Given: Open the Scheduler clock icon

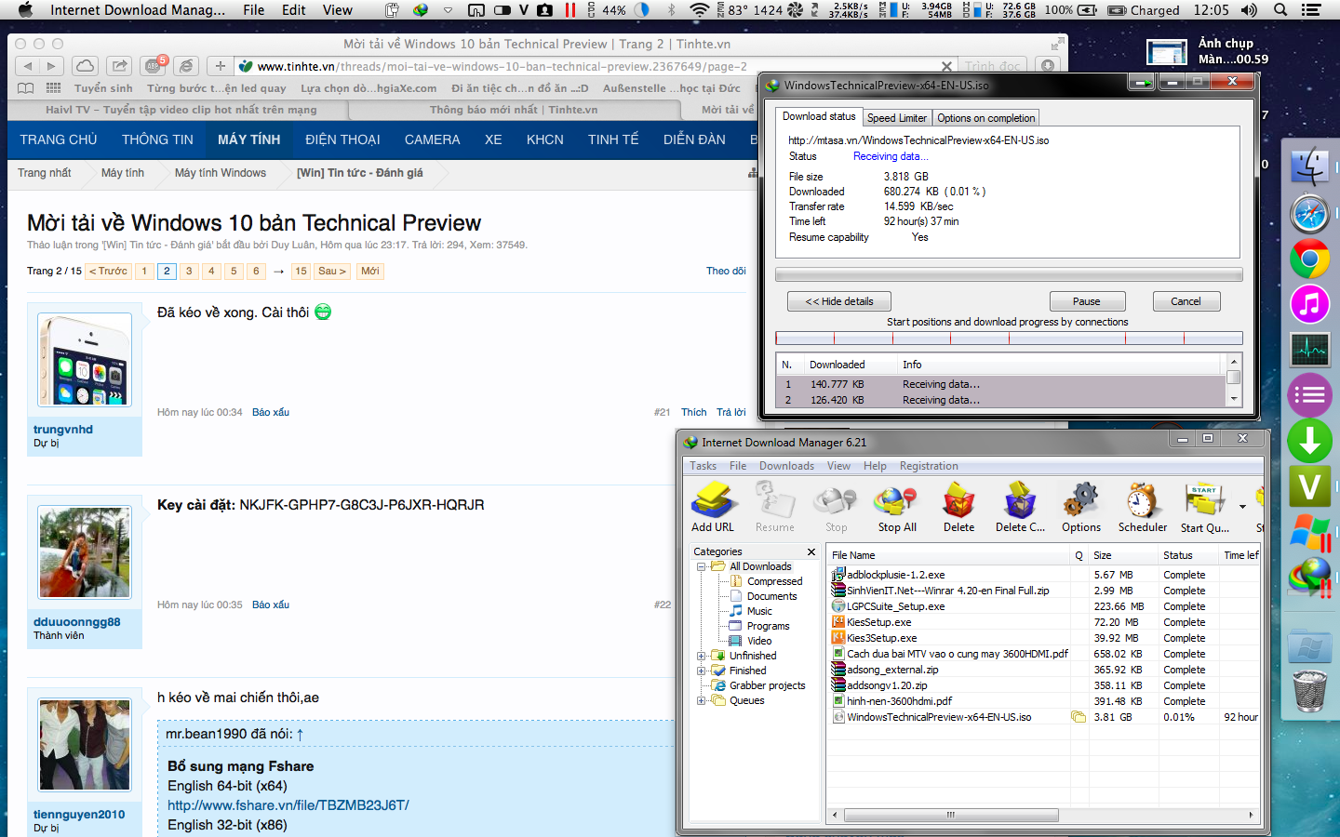Looking at the screenshot, I should (1142, 507).
